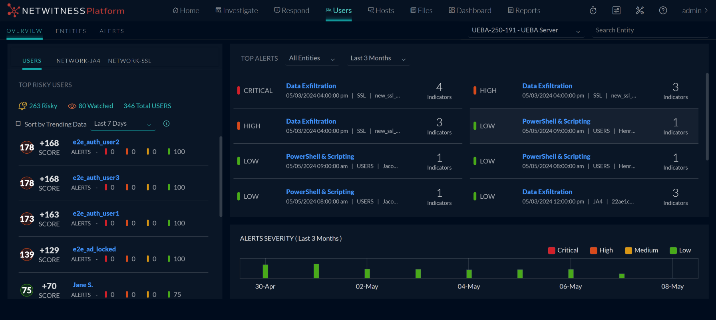Open the Files menu item
Viewport: 716px width, 320px height.
pyautogui.click(x=422, y=10)
